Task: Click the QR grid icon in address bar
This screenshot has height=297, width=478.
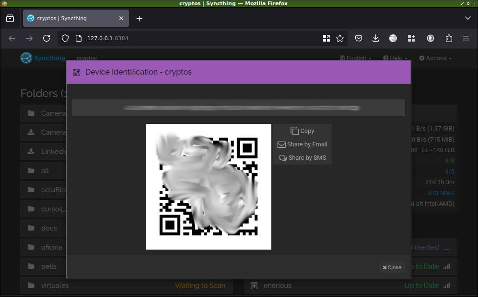Action: 326,38
